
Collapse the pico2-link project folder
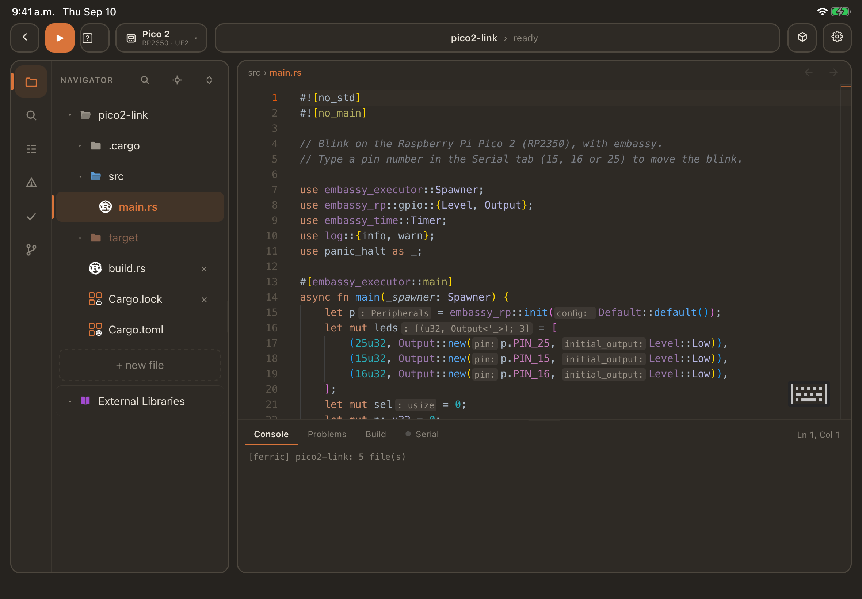[70, 115]
